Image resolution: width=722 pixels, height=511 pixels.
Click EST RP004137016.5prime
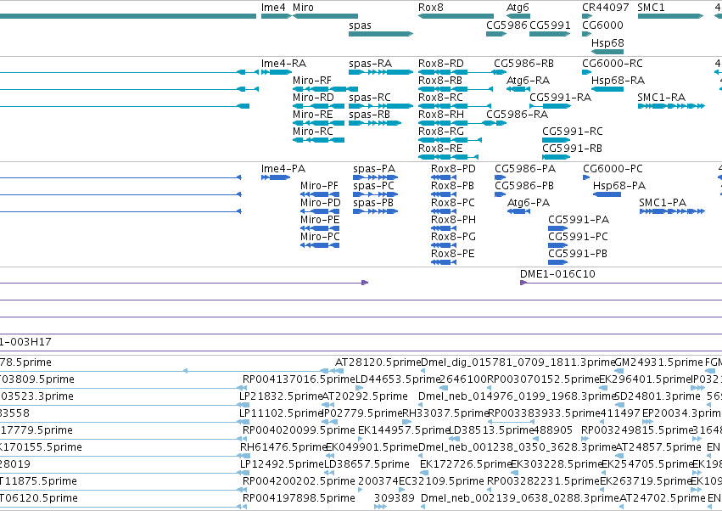(x=299, y=379)
